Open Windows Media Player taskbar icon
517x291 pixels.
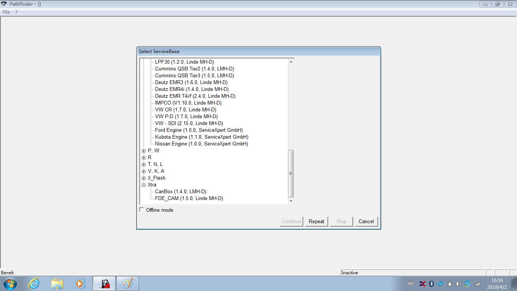tap(79, 283)
